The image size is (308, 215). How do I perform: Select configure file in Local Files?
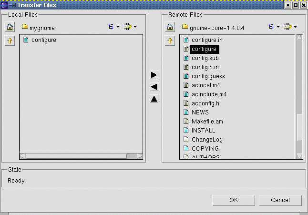click(x=43, y=40)
